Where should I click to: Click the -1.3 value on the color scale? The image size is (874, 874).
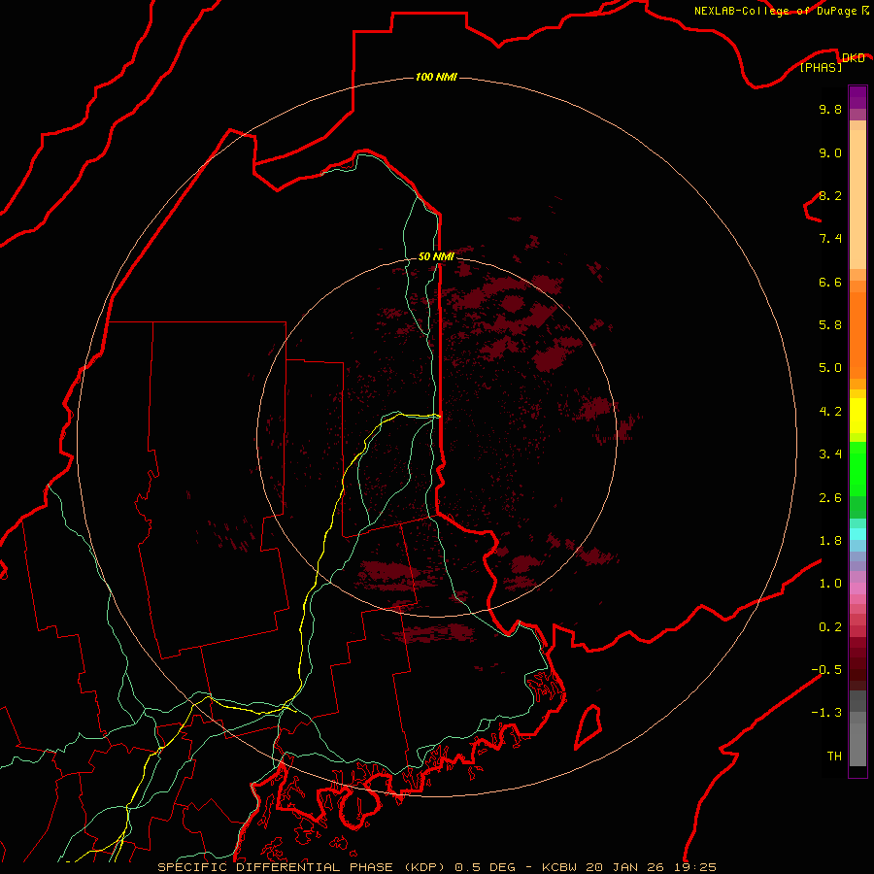click(x=826, y=713)
